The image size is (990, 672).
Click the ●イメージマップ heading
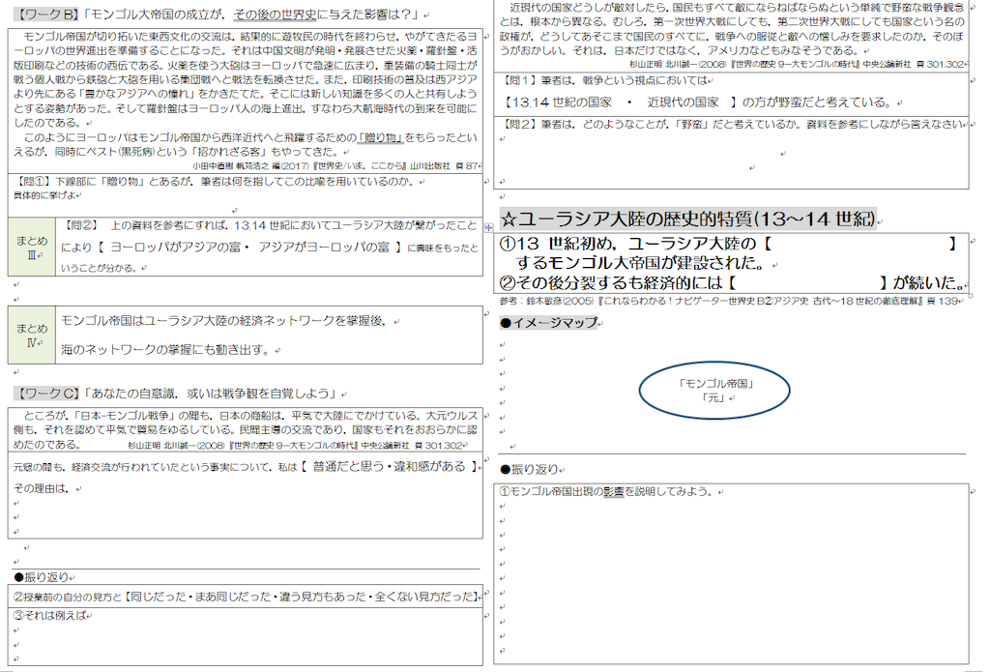click(x=548, y=323)
